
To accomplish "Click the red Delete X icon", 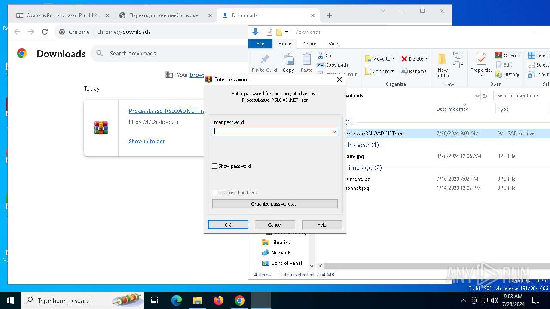I will tap(404, 59).
